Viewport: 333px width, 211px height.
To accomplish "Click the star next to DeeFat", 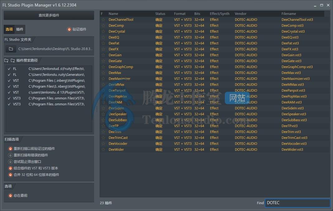I will 103,44.
